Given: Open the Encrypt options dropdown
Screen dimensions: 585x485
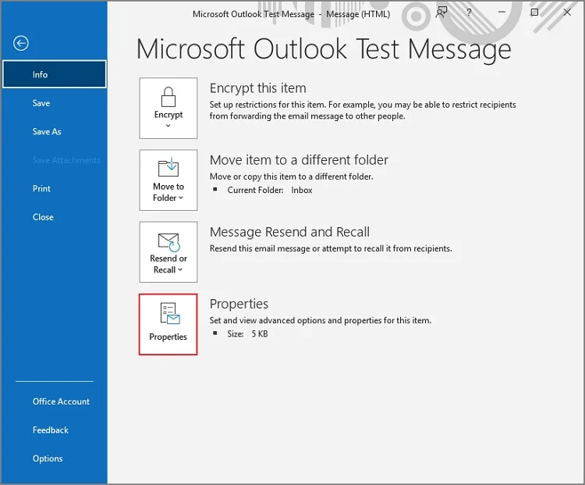Looking at the screenshot, I should point(168,109).
